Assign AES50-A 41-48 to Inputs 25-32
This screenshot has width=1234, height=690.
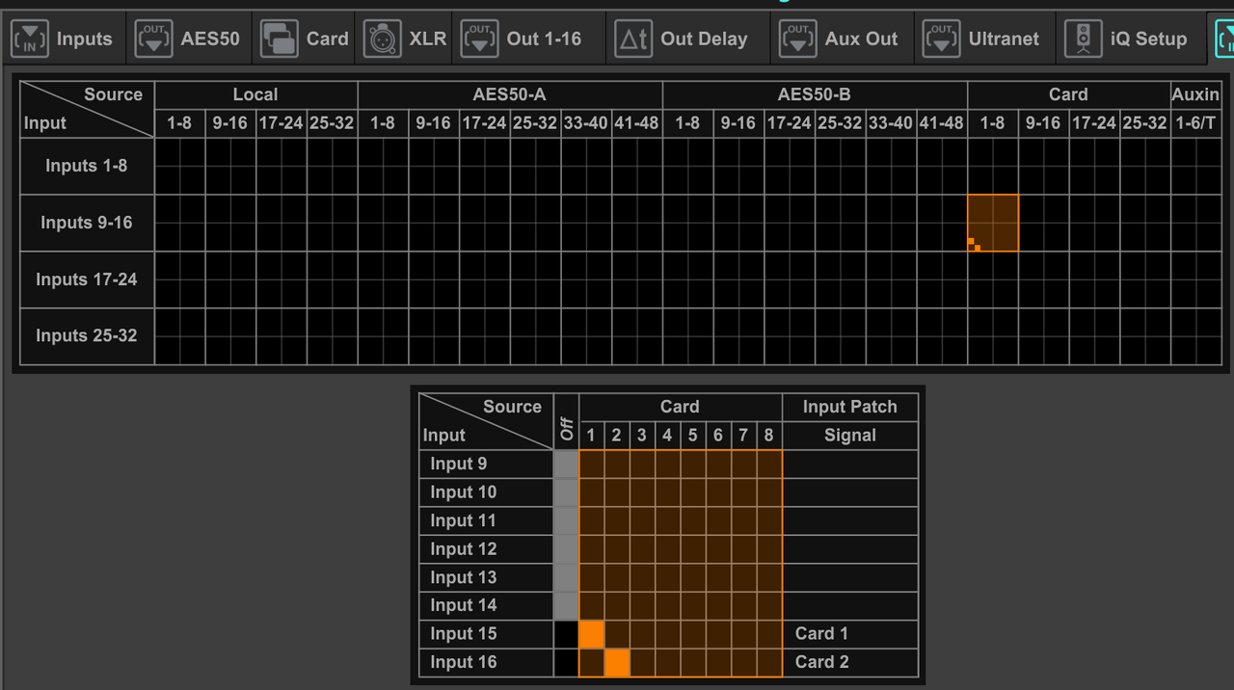pos(637,336)
